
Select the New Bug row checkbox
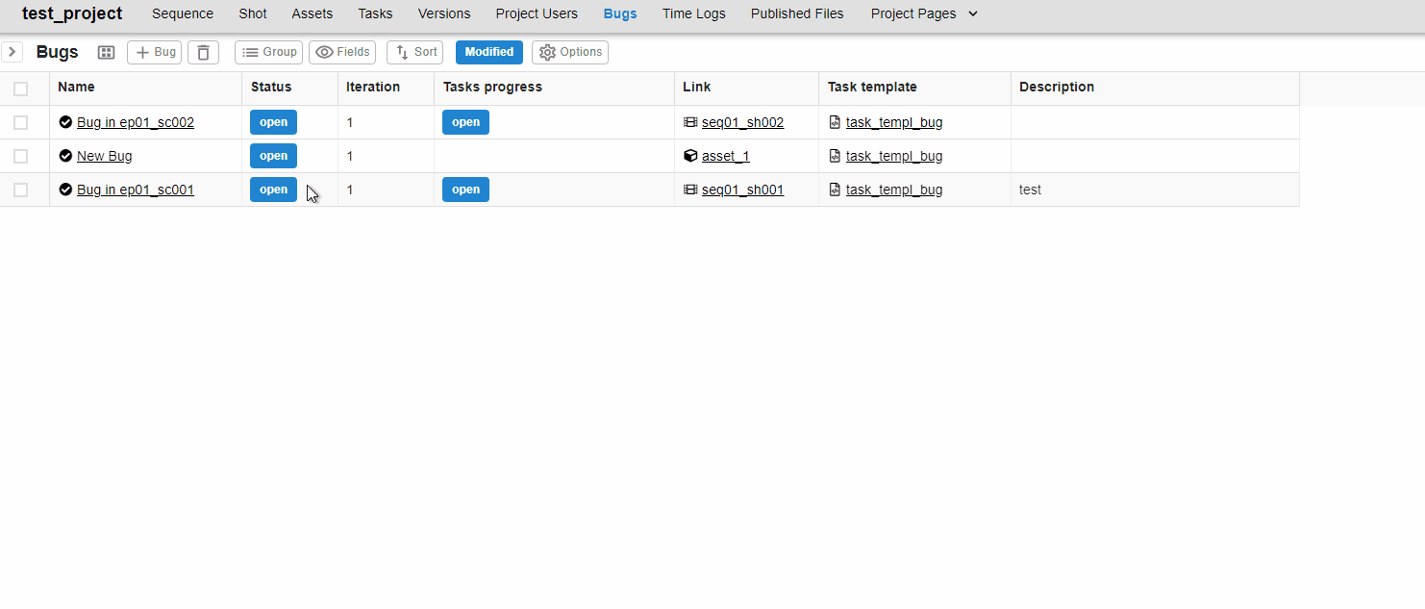click(x=21, y=156)
